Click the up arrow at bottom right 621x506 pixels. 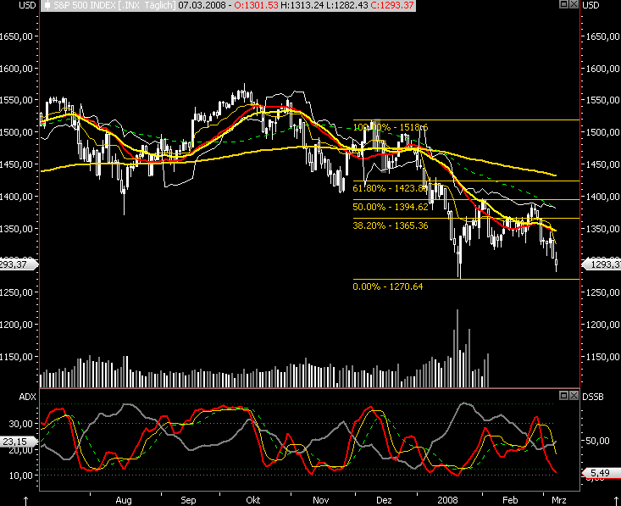pos(616,501)
